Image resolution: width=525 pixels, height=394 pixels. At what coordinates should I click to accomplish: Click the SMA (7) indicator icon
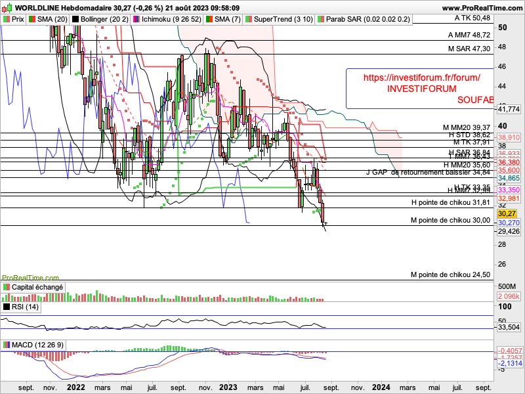(x=209, y=20)
